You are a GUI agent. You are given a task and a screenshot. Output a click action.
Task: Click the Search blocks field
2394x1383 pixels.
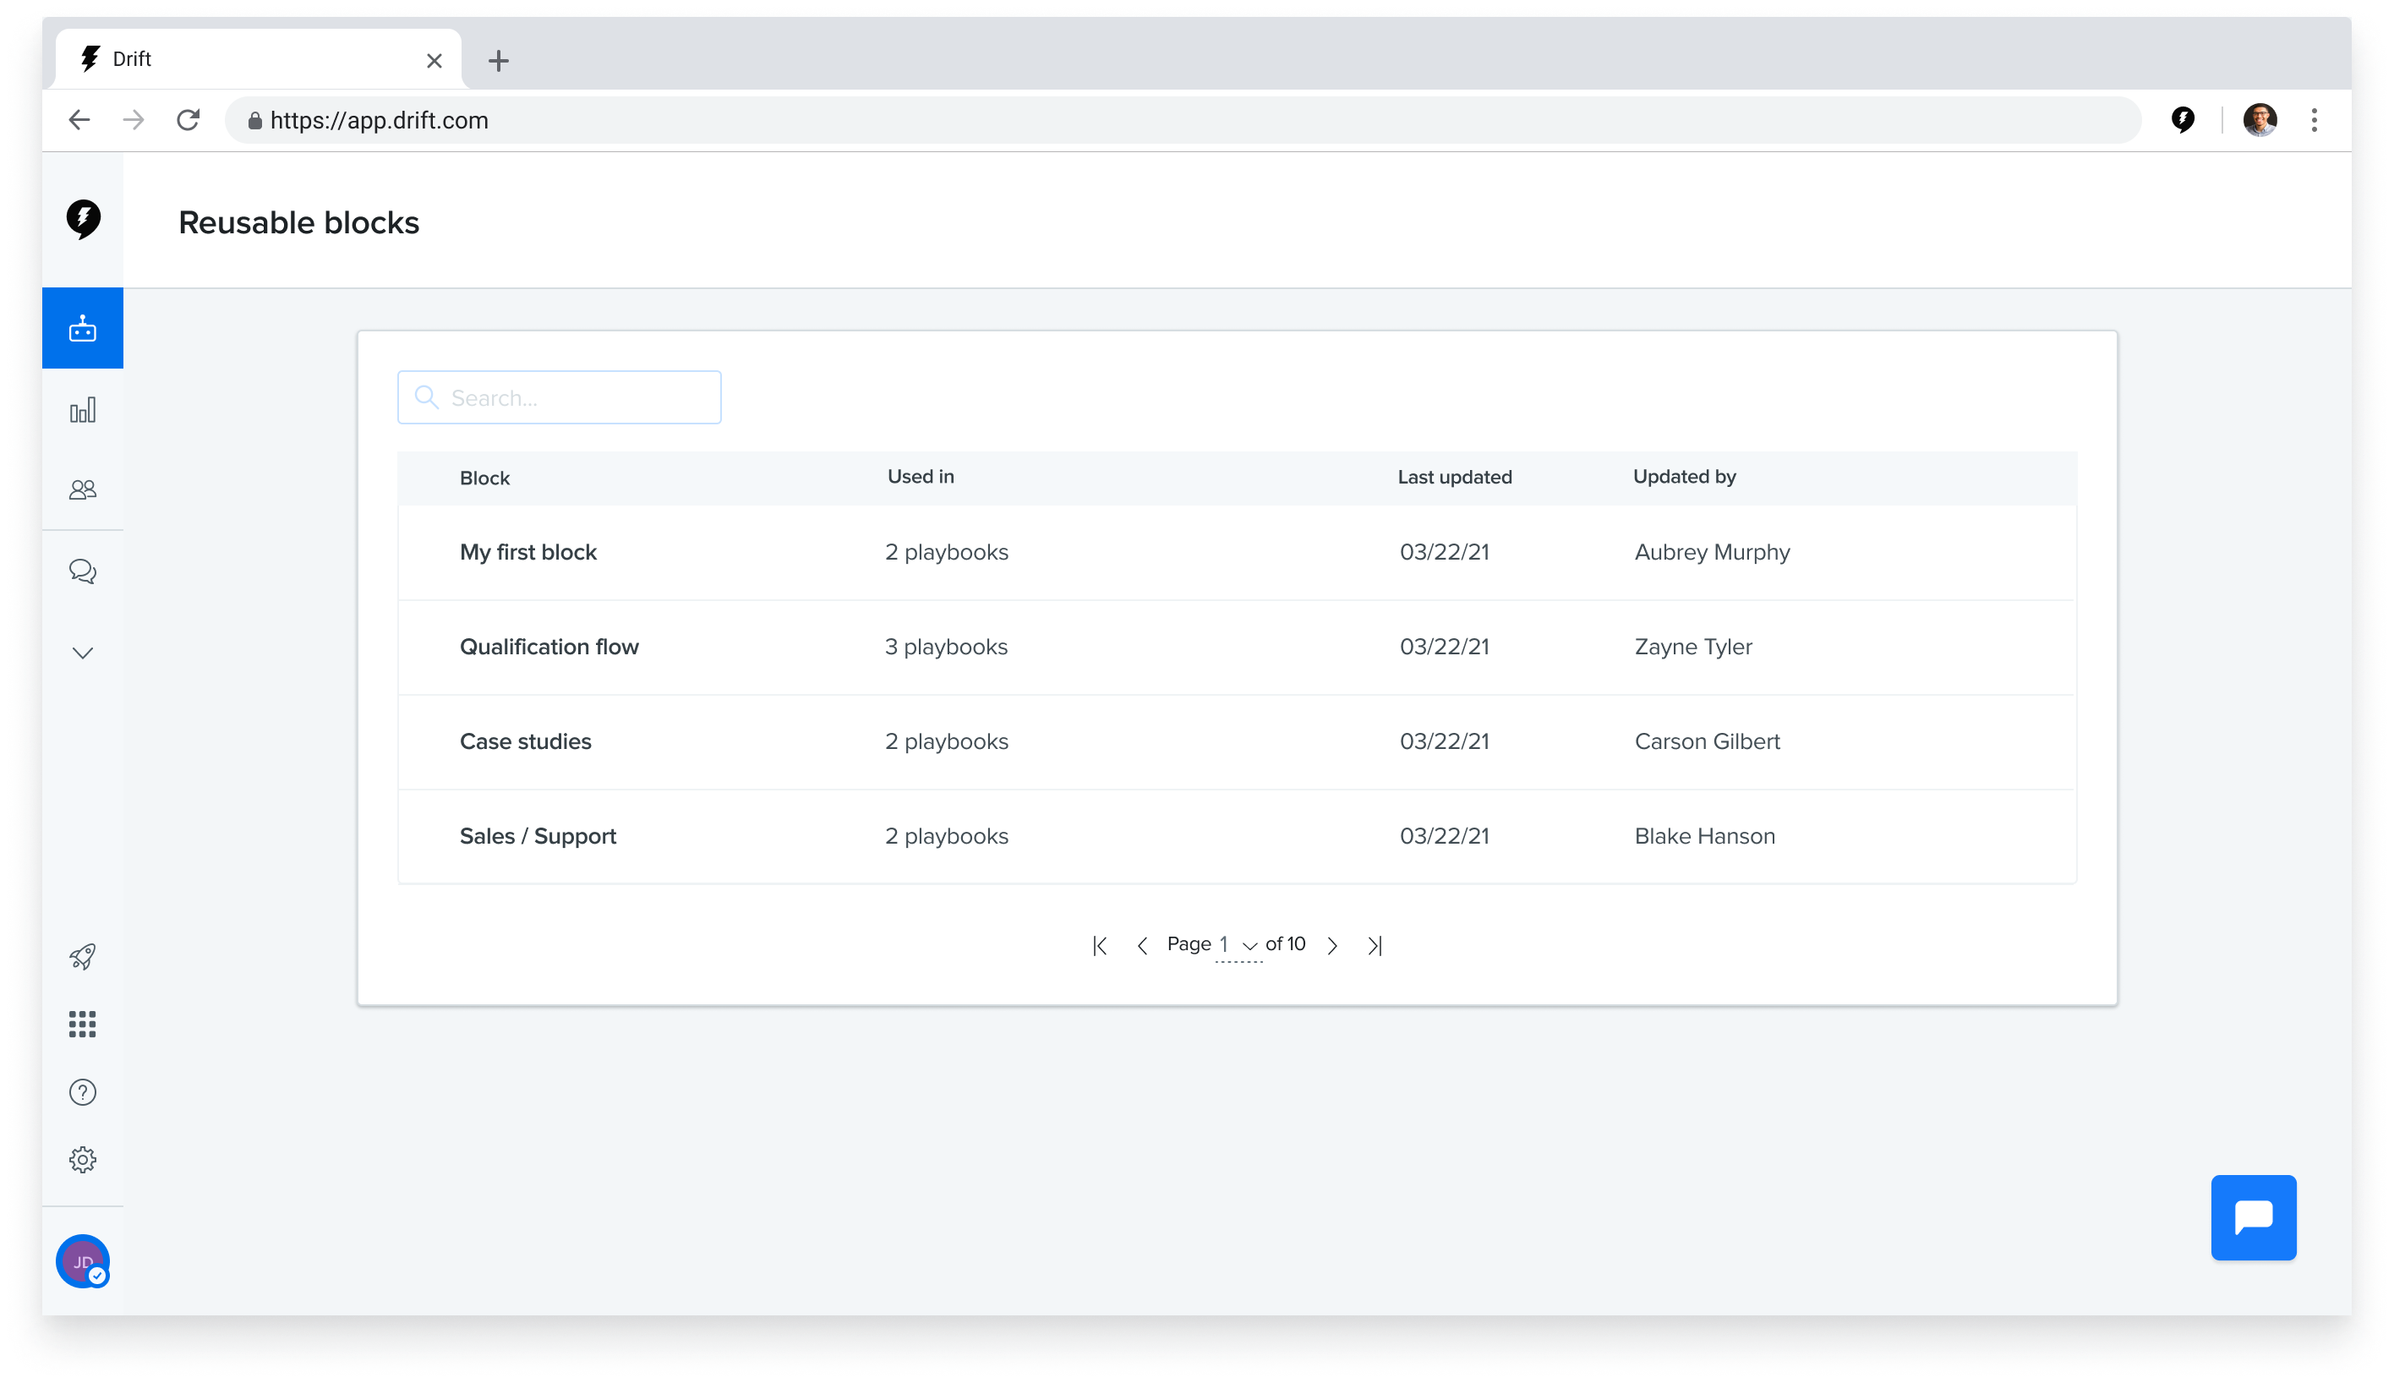560,397
